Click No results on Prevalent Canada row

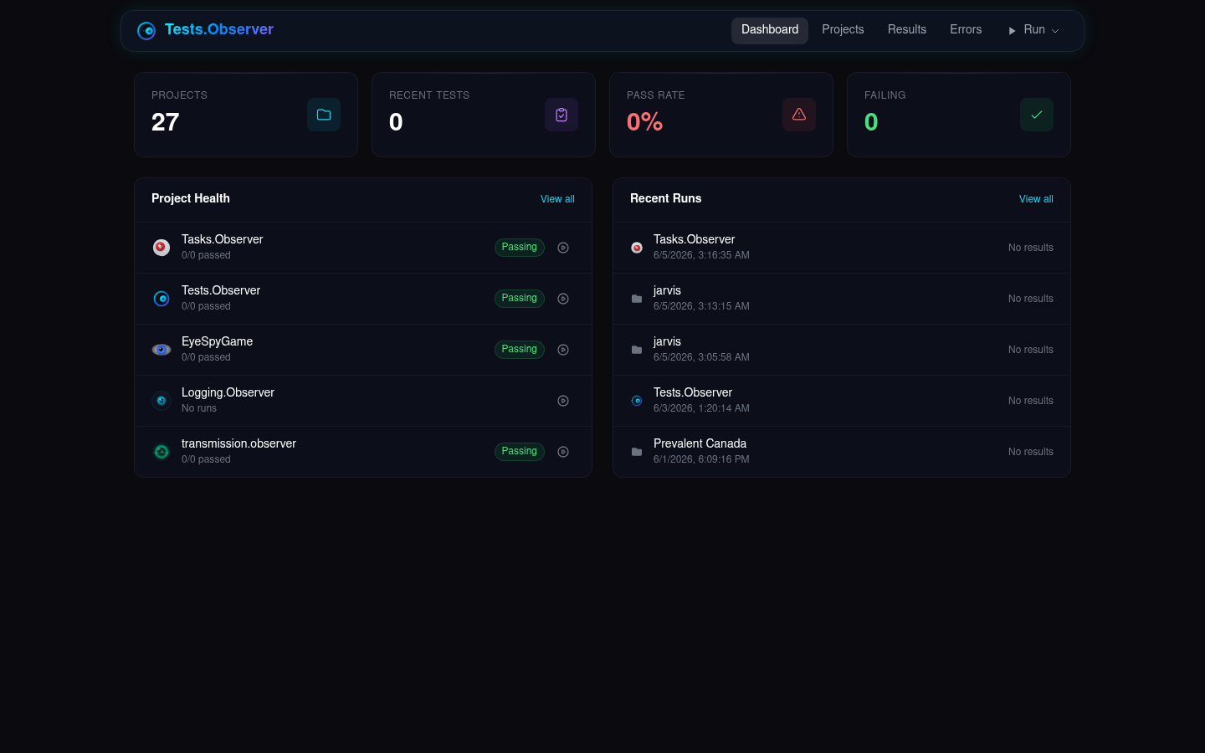[x=1031, y=452]
